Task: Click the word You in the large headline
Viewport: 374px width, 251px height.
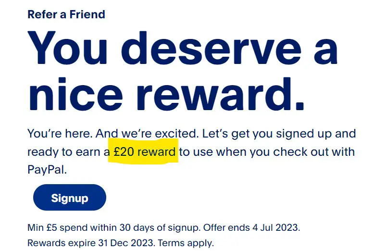Action: (x=67, y=48)
